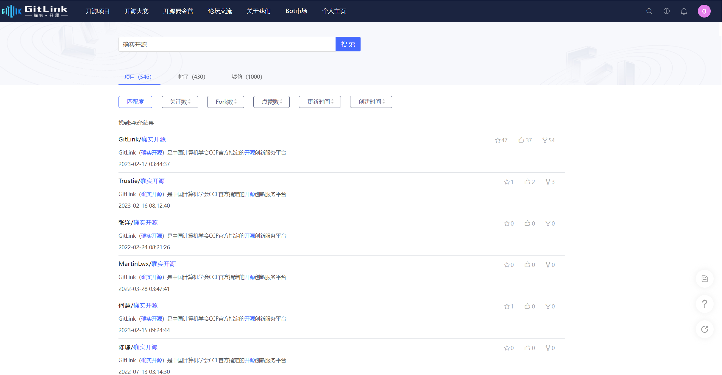The width and height of the screenshot is (722, 375).
Task: Click fork icon on MartinLwx project
Action: (548, 265)
